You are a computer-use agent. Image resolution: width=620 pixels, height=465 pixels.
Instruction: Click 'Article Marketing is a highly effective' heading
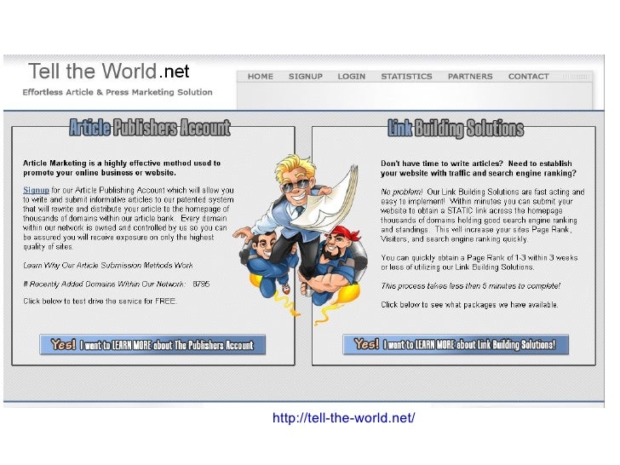pyautogui.click(x=122, y=168)
